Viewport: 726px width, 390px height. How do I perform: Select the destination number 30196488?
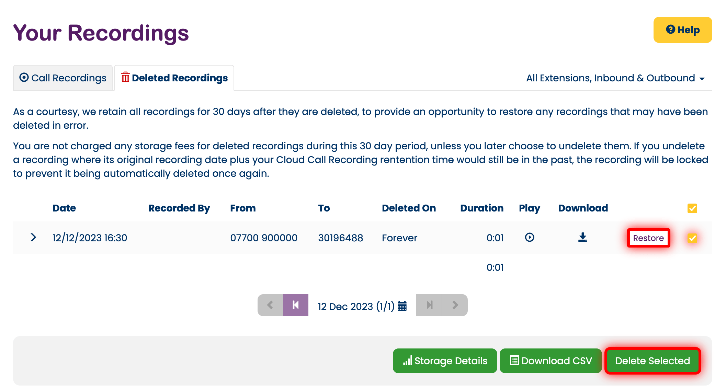pyautogui.click(x=340, y=238)
